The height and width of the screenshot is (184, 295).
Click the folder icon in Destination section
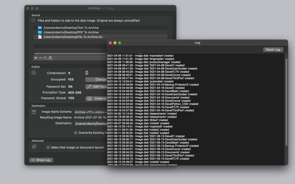34,112
